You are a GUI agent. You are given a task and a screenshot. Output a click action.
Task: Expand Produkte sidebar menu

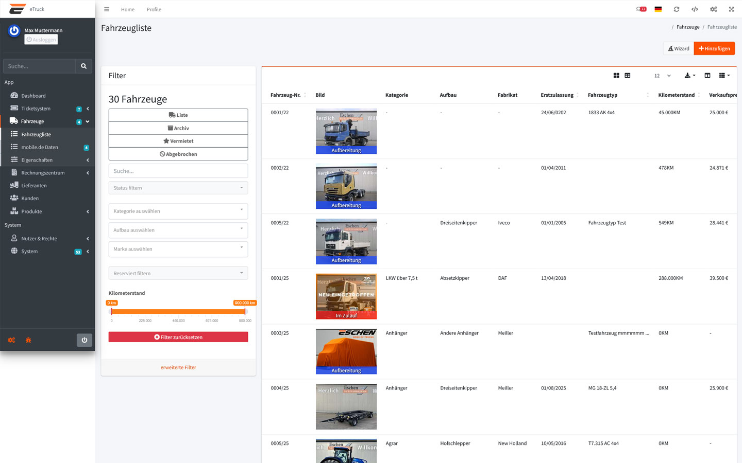[x=47, y=211]
